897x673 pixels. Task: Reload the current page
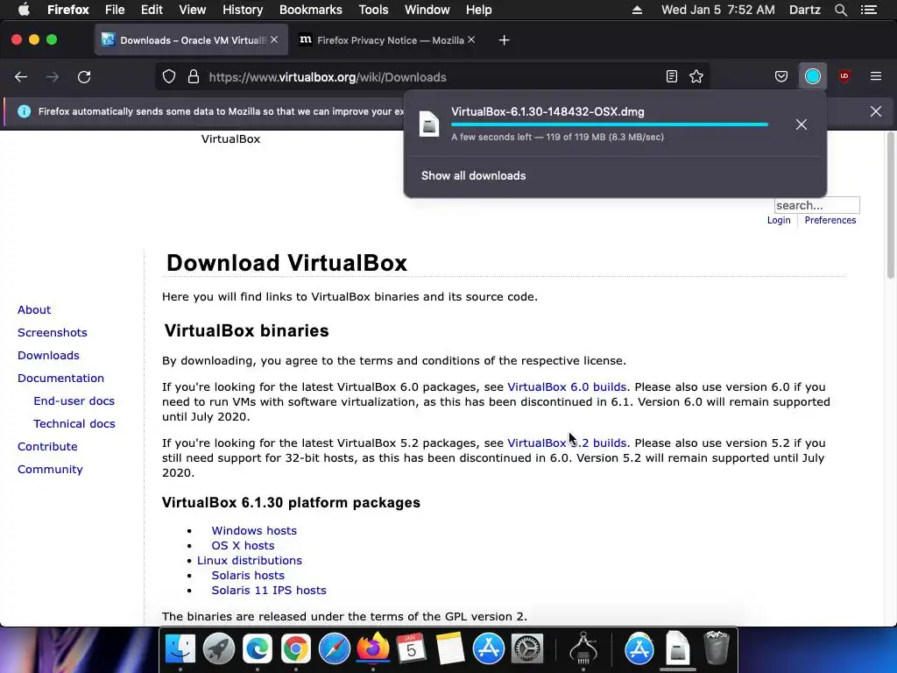[84, 77]
